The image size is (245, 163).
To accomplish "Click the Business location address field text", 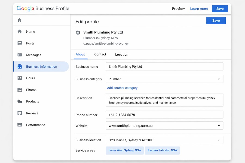I will 131,140.
